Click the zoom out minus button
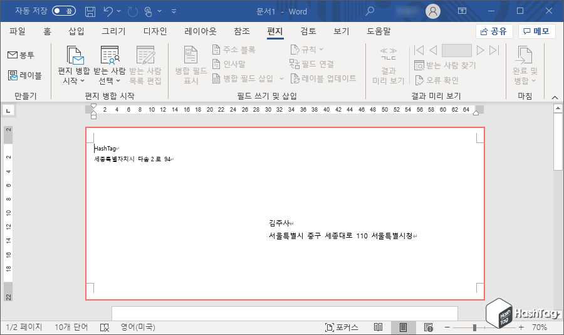This screenshot has width=564, height=335. (447, 327)
